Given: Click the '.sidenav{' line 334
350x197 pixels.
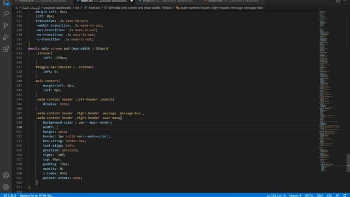Looking at the screenshot, I should 44,53.
